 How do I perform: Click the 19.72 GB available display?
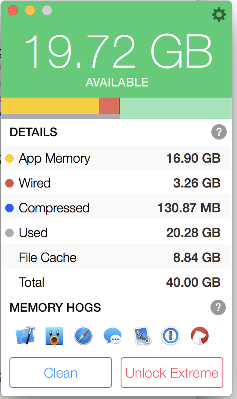point(118,52)
